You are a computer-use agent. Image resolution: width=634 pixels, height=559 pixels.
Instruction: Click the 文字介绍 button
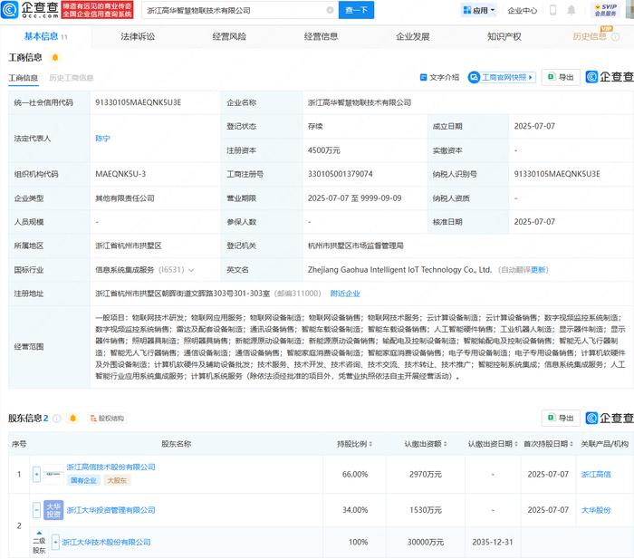pos(439,77)
